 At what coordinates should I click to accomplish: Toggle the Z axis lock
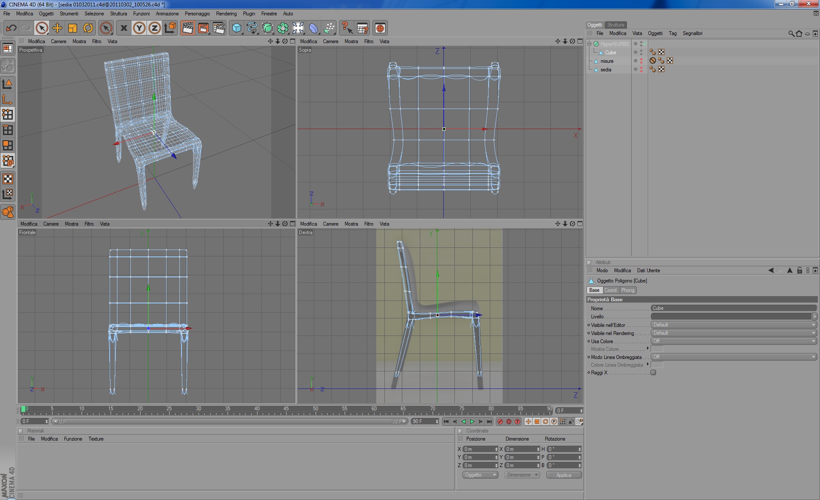tap(155, 28)
